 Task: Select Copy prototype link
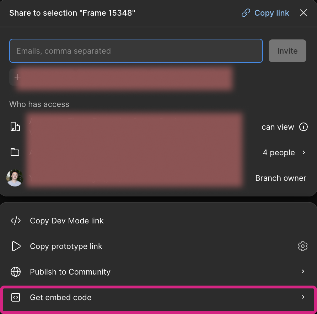click(66, 246)
